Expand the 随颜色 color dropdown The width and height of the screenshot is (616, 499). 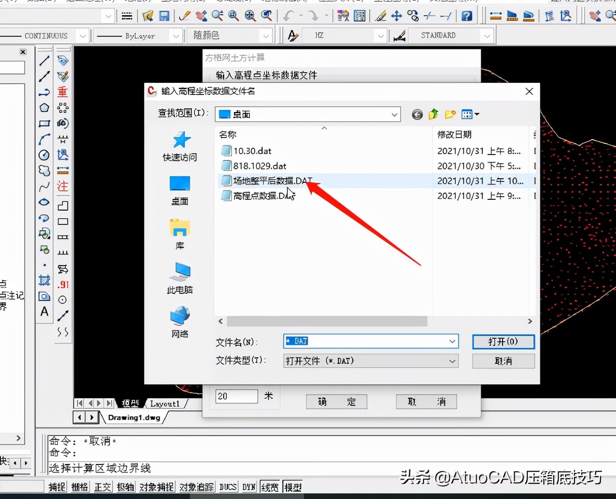pyautogui.click(x=266, y=36)
